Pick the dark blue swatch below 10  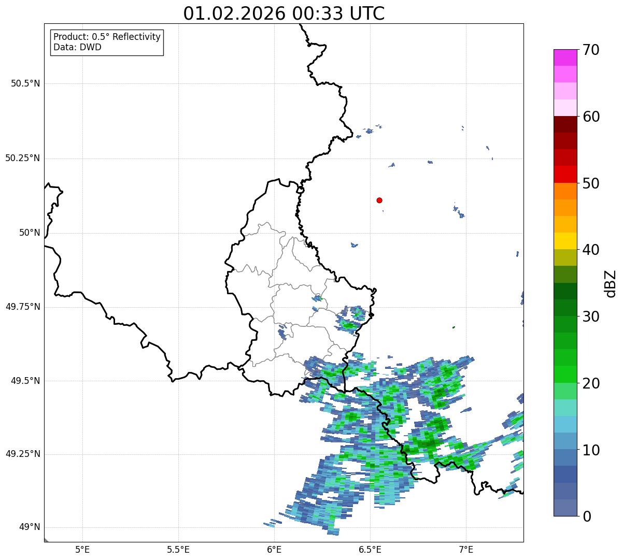coord(565,474)
